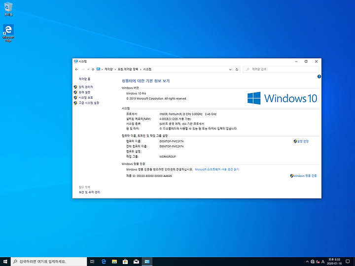Open 보안 및 유지 관리 link
Image resolution: width=355 pixels, height=266 pixels.
89,192
